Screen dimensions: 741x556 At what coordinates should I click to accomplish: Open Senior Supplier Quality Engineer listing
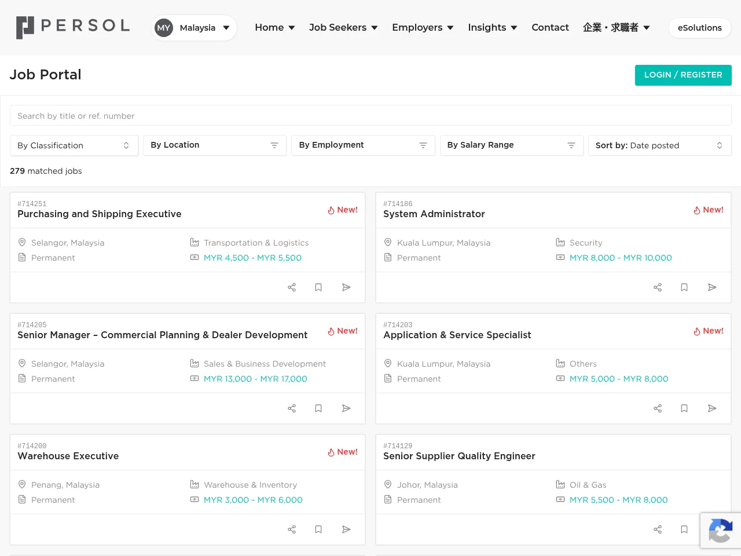[459, 456]
